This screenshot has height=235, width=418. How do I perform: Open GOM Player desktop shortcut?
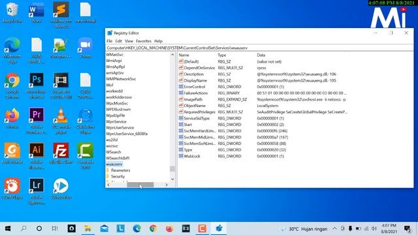pos(12,189)
